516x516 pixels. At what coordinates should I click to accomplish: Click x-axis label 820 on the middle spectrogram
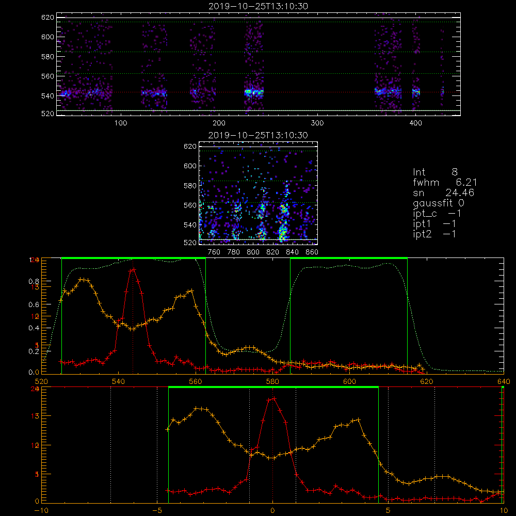pyautogui.click(x=273, y=252)
